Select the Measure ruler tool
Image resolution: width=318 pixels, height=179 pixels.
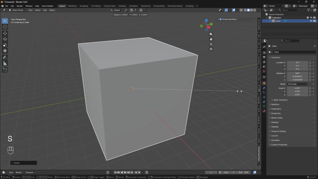click(5, 64)
